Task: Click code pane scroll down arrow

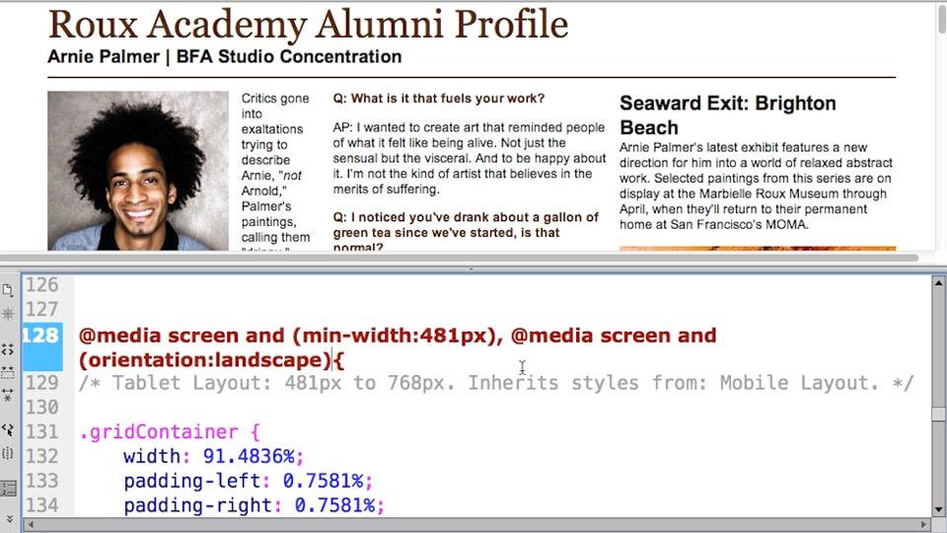Action: point(938,509)
